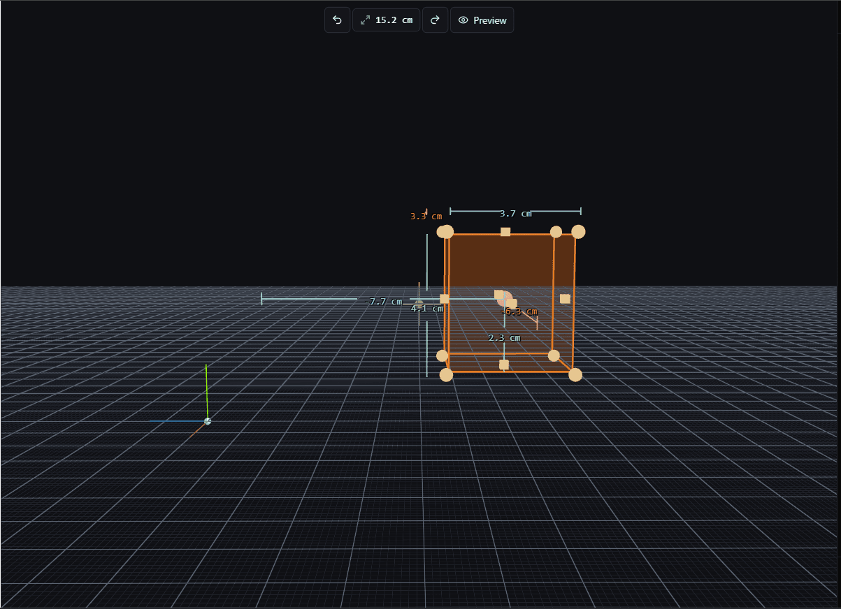Select the back bottom-left corner circle handle
This screenshot has height=609, width=841.
pos(442,355)
